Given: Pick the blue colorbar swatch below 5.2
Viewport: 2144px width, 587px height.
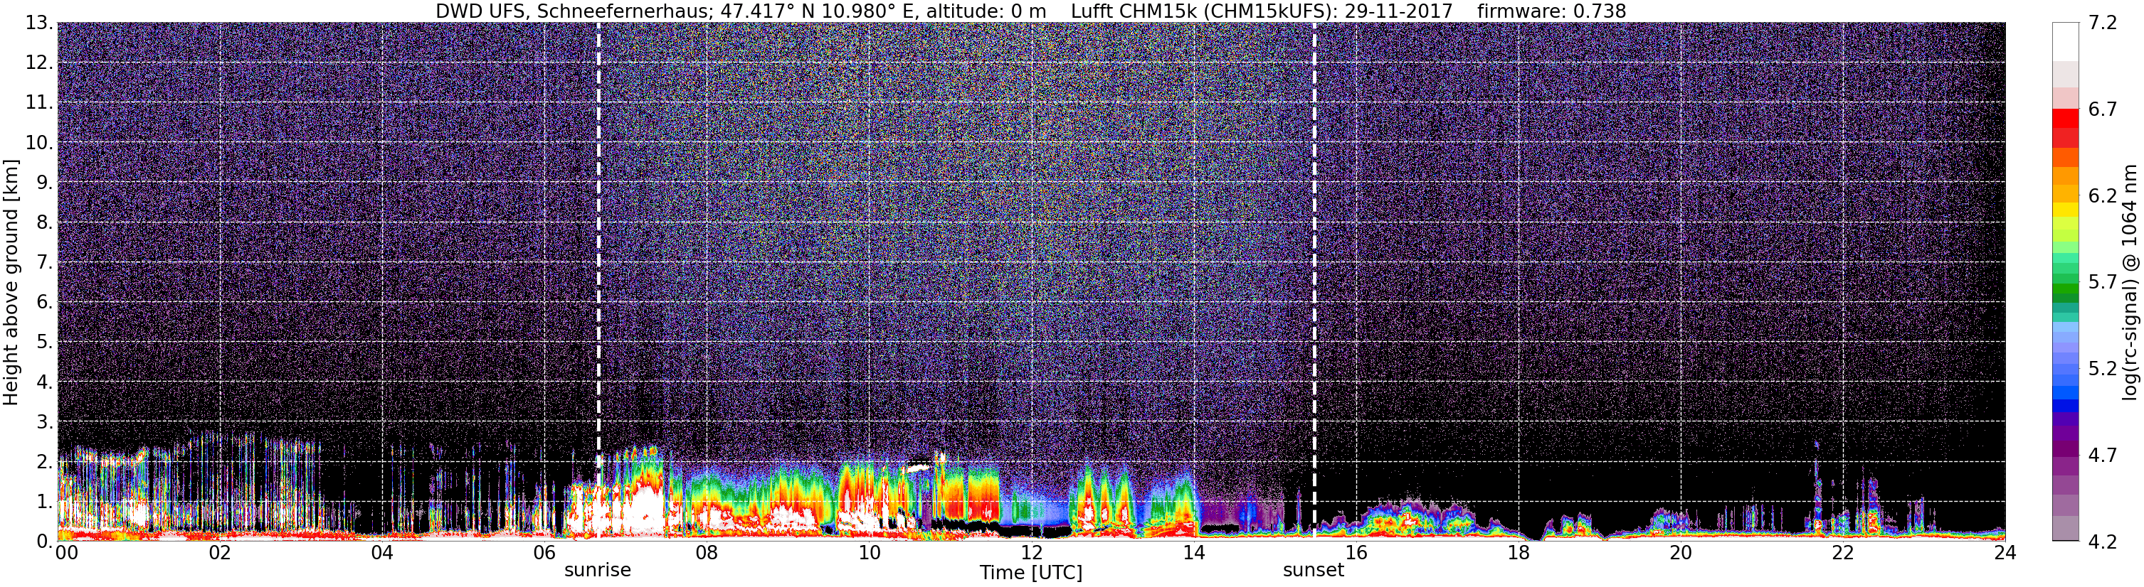Looking at the screenshot, I should 2066,391.
